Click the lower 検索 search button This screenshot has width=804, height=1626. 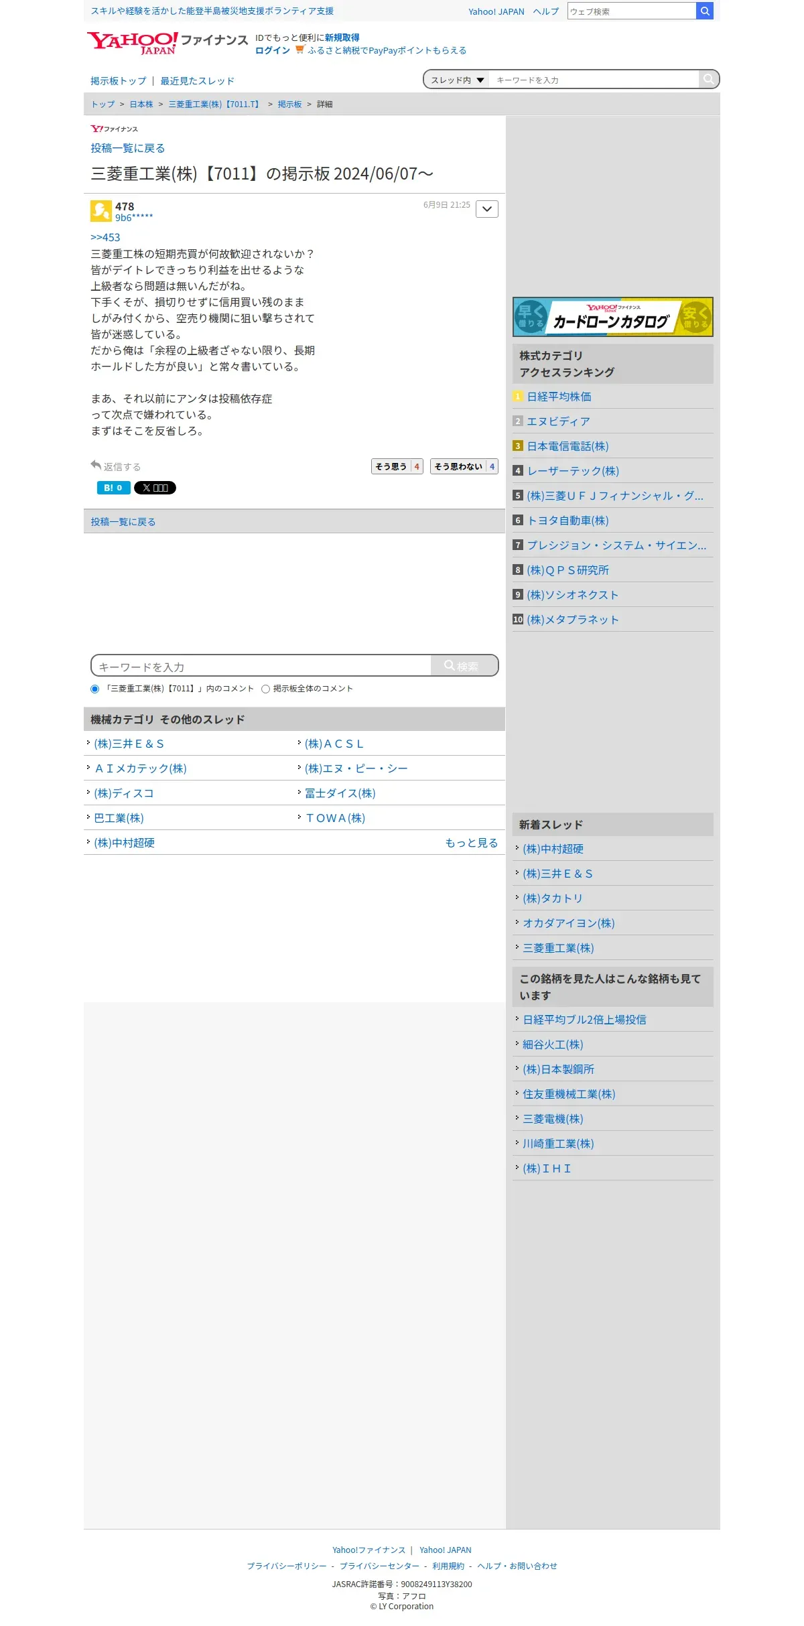click(x=464, y=666)
